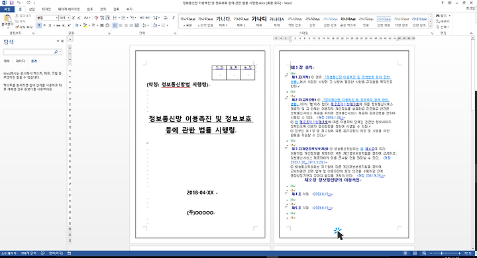Open search options arrow in navigation search box
The width and height of the screenshot is (477, 258).
[x=60, y=52]
